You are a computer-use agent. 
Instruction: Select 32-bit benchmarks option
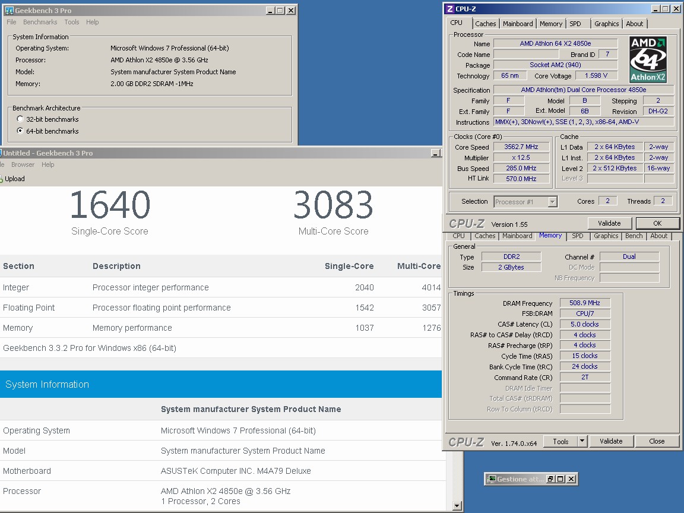point(20,119)
